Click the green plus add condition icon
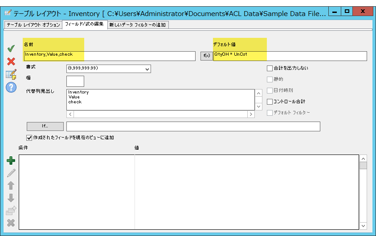Screen dimensions: 376x236 point(11,161)
